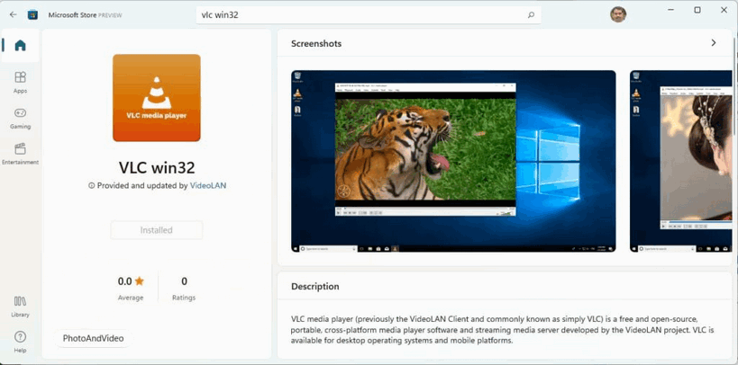The width and height of the screenshot is (738, 365).
Task: Open the Home sidebar icon
Action: click(20, 46)
